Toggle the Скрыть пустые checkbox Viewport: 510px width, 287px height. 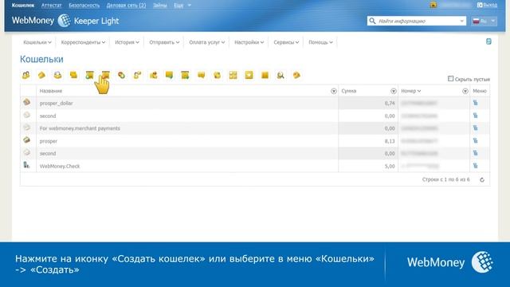450,79
